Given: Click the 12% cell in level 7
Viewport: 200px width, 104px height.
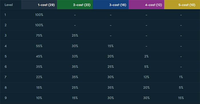Looking at the screenshot, I should 146,77.
